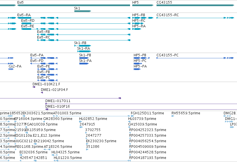The height and width of the screenshot is (162, 237).
Task: Click the ESG0110a.E21_E12.3prime label
Action: 38,136
